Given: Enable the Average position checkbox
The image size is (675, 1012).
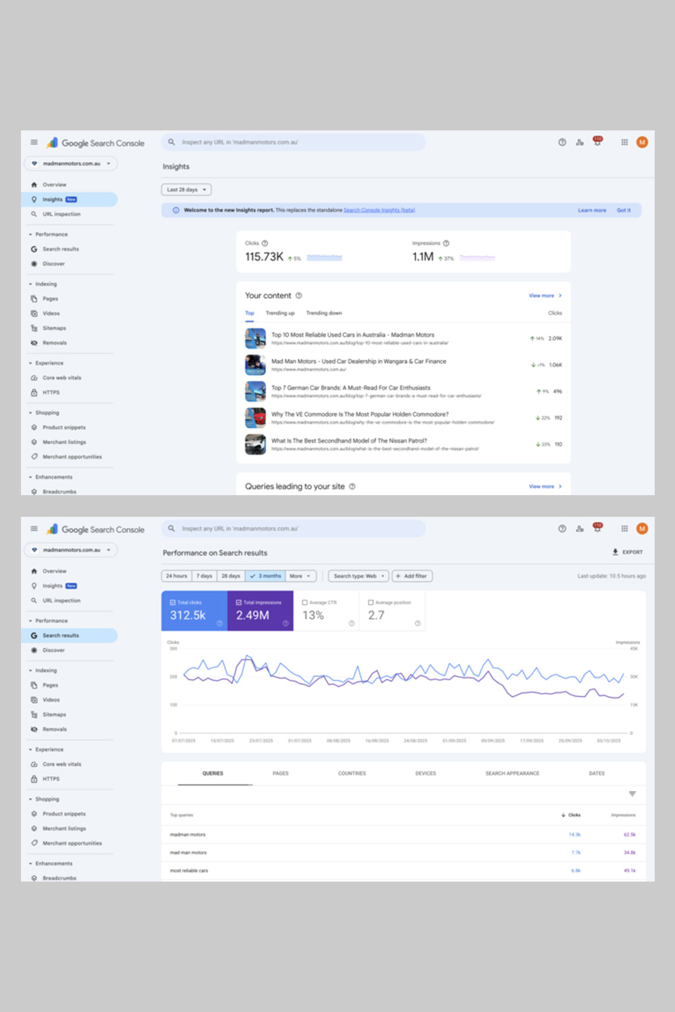Looking at the screenshot, I should 371,602.
